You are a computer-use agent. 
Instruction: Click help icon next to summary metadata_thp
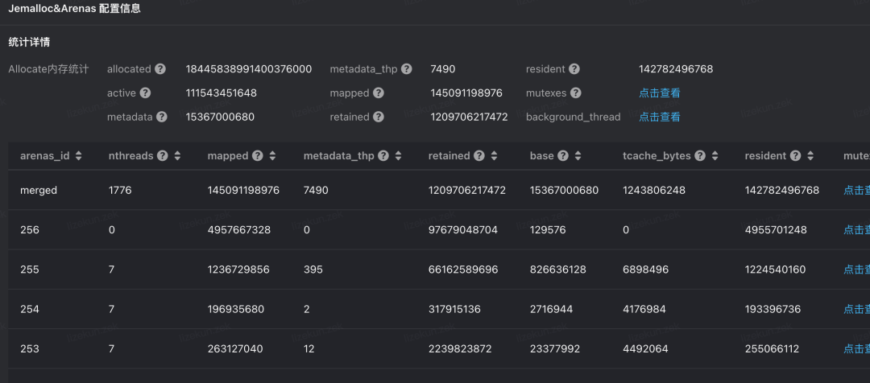click(407, 69)
